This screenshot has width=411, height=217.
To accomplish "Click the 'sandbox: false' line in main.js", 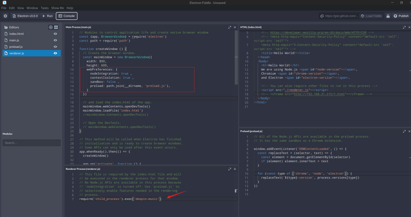I will point(105,82).
